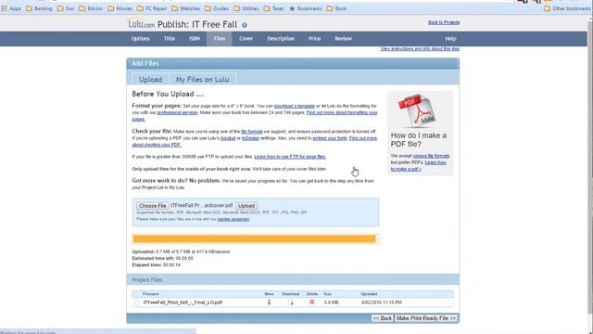This screenshot has width=593, height=334.
Task: Open the Websites bookmarks folder
Action: 185,8
